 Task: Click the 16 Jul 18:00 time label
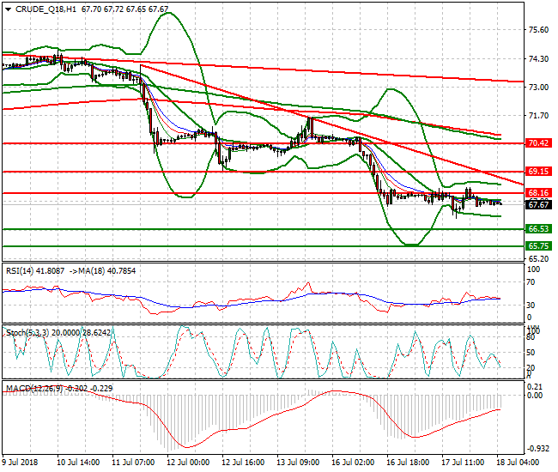[408, 463]
